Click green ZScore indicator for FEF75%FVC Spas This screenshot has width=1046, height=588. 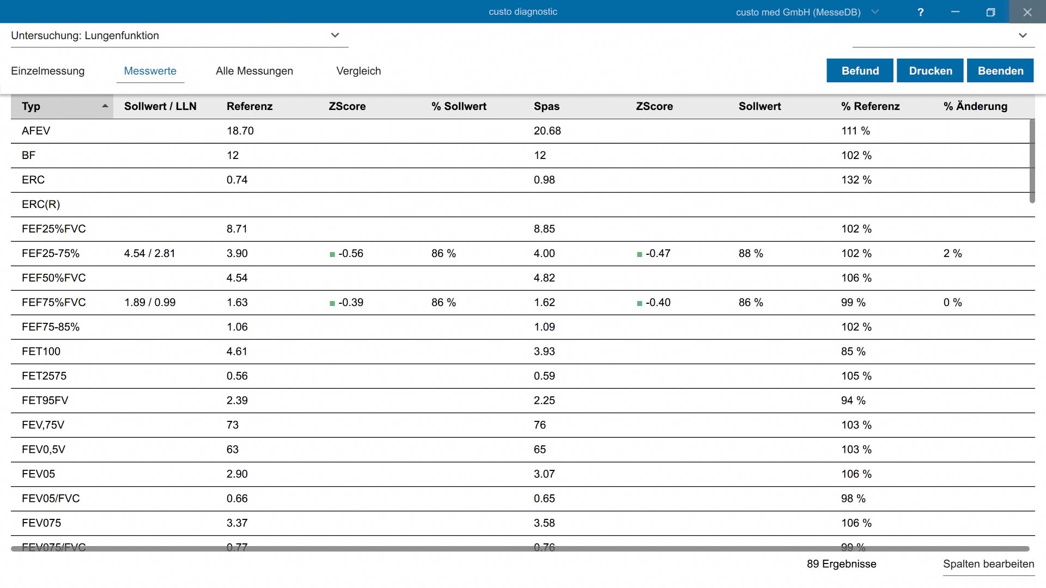pyautogui.click(x=640, y=303)
